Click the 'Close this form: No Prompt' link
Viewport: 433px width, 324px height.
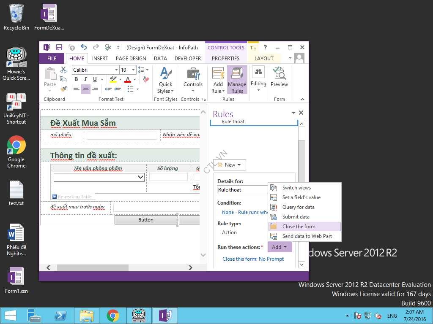click(253, 259)
